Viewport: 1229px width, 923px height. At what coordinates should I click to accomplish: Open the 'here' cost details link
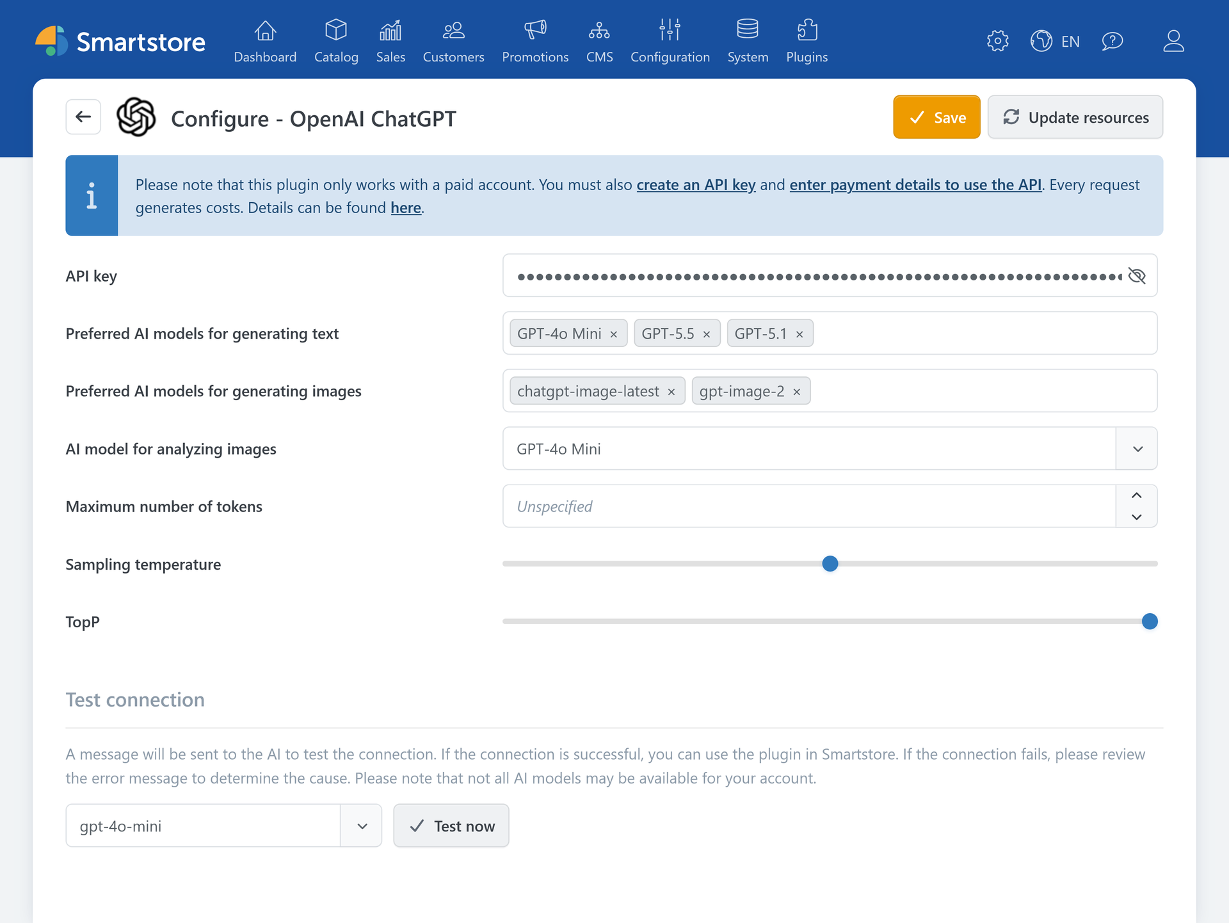[x=406, y=208]
